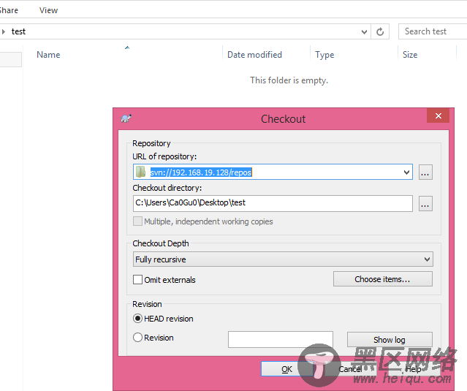The height and width of the screenshot is (391, 467).
Task: Select HEAD revision radio button
Action: 137,319
